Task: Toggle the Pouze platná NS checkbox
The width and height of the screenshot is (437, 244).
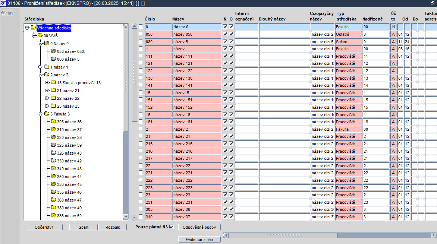Action: [172, 227]
